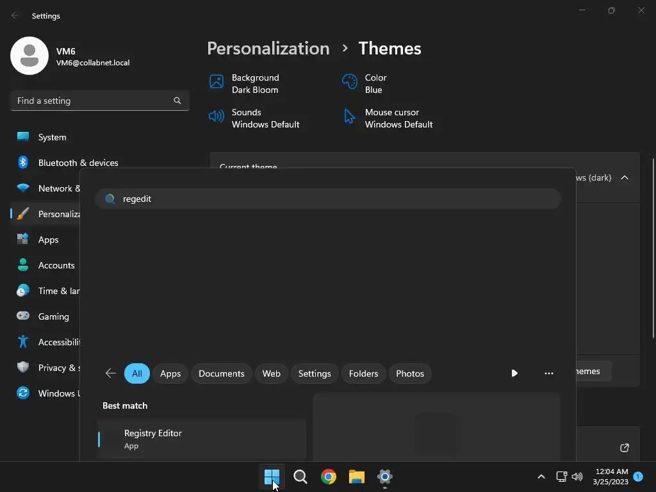656x492 pixels.
Task: Select the All search filter
Action: [137, 373]
